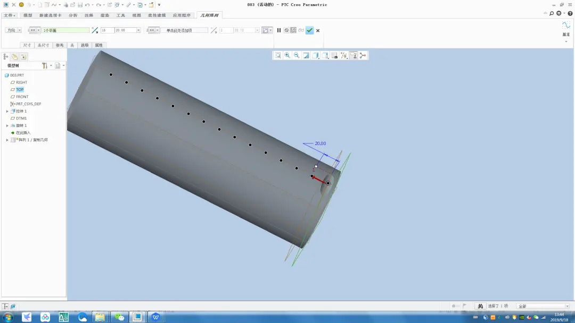The width and height of the screenshot is (575, 323).
Task: Expand the 旋转 1 tree node
Action: pyautogui.click(x=7, y=125)
